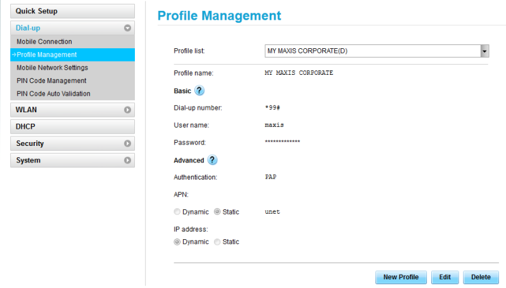506x288 pixels.
Task: Open Mobile Network Settings
Action: click(x=52, y=67)
